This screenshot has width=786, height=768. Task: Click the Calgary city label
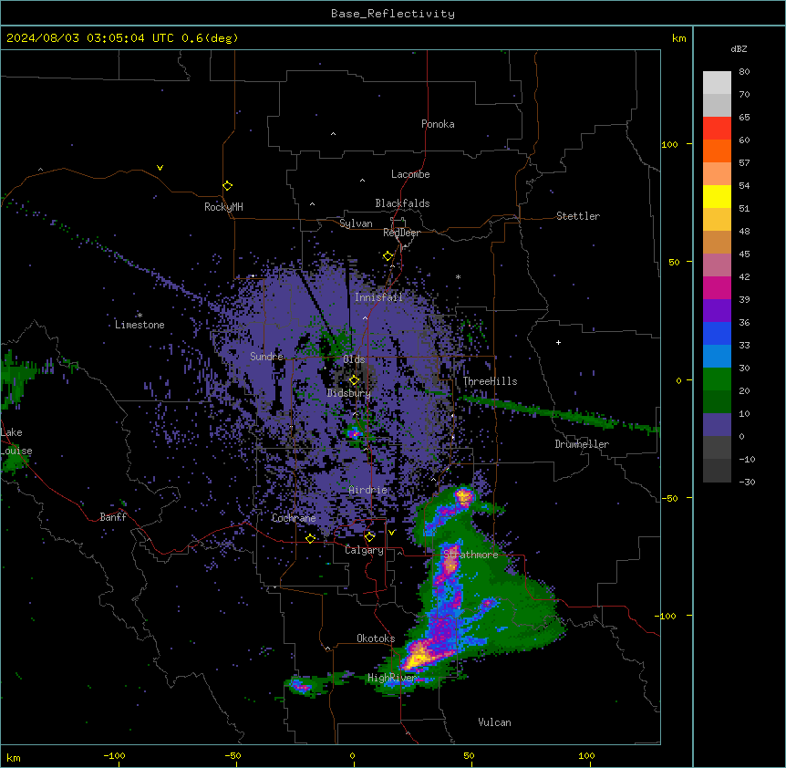click(364, 550)
